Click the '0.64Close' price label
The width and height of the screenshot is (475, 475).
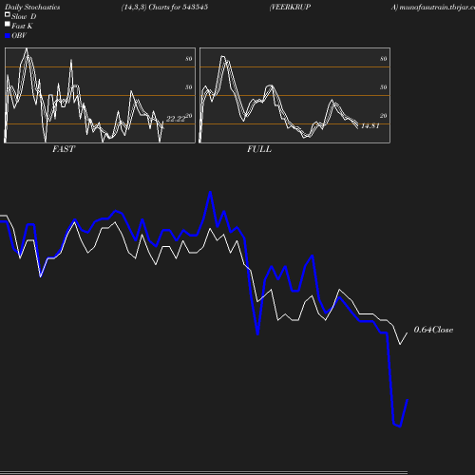click(433, 330)
